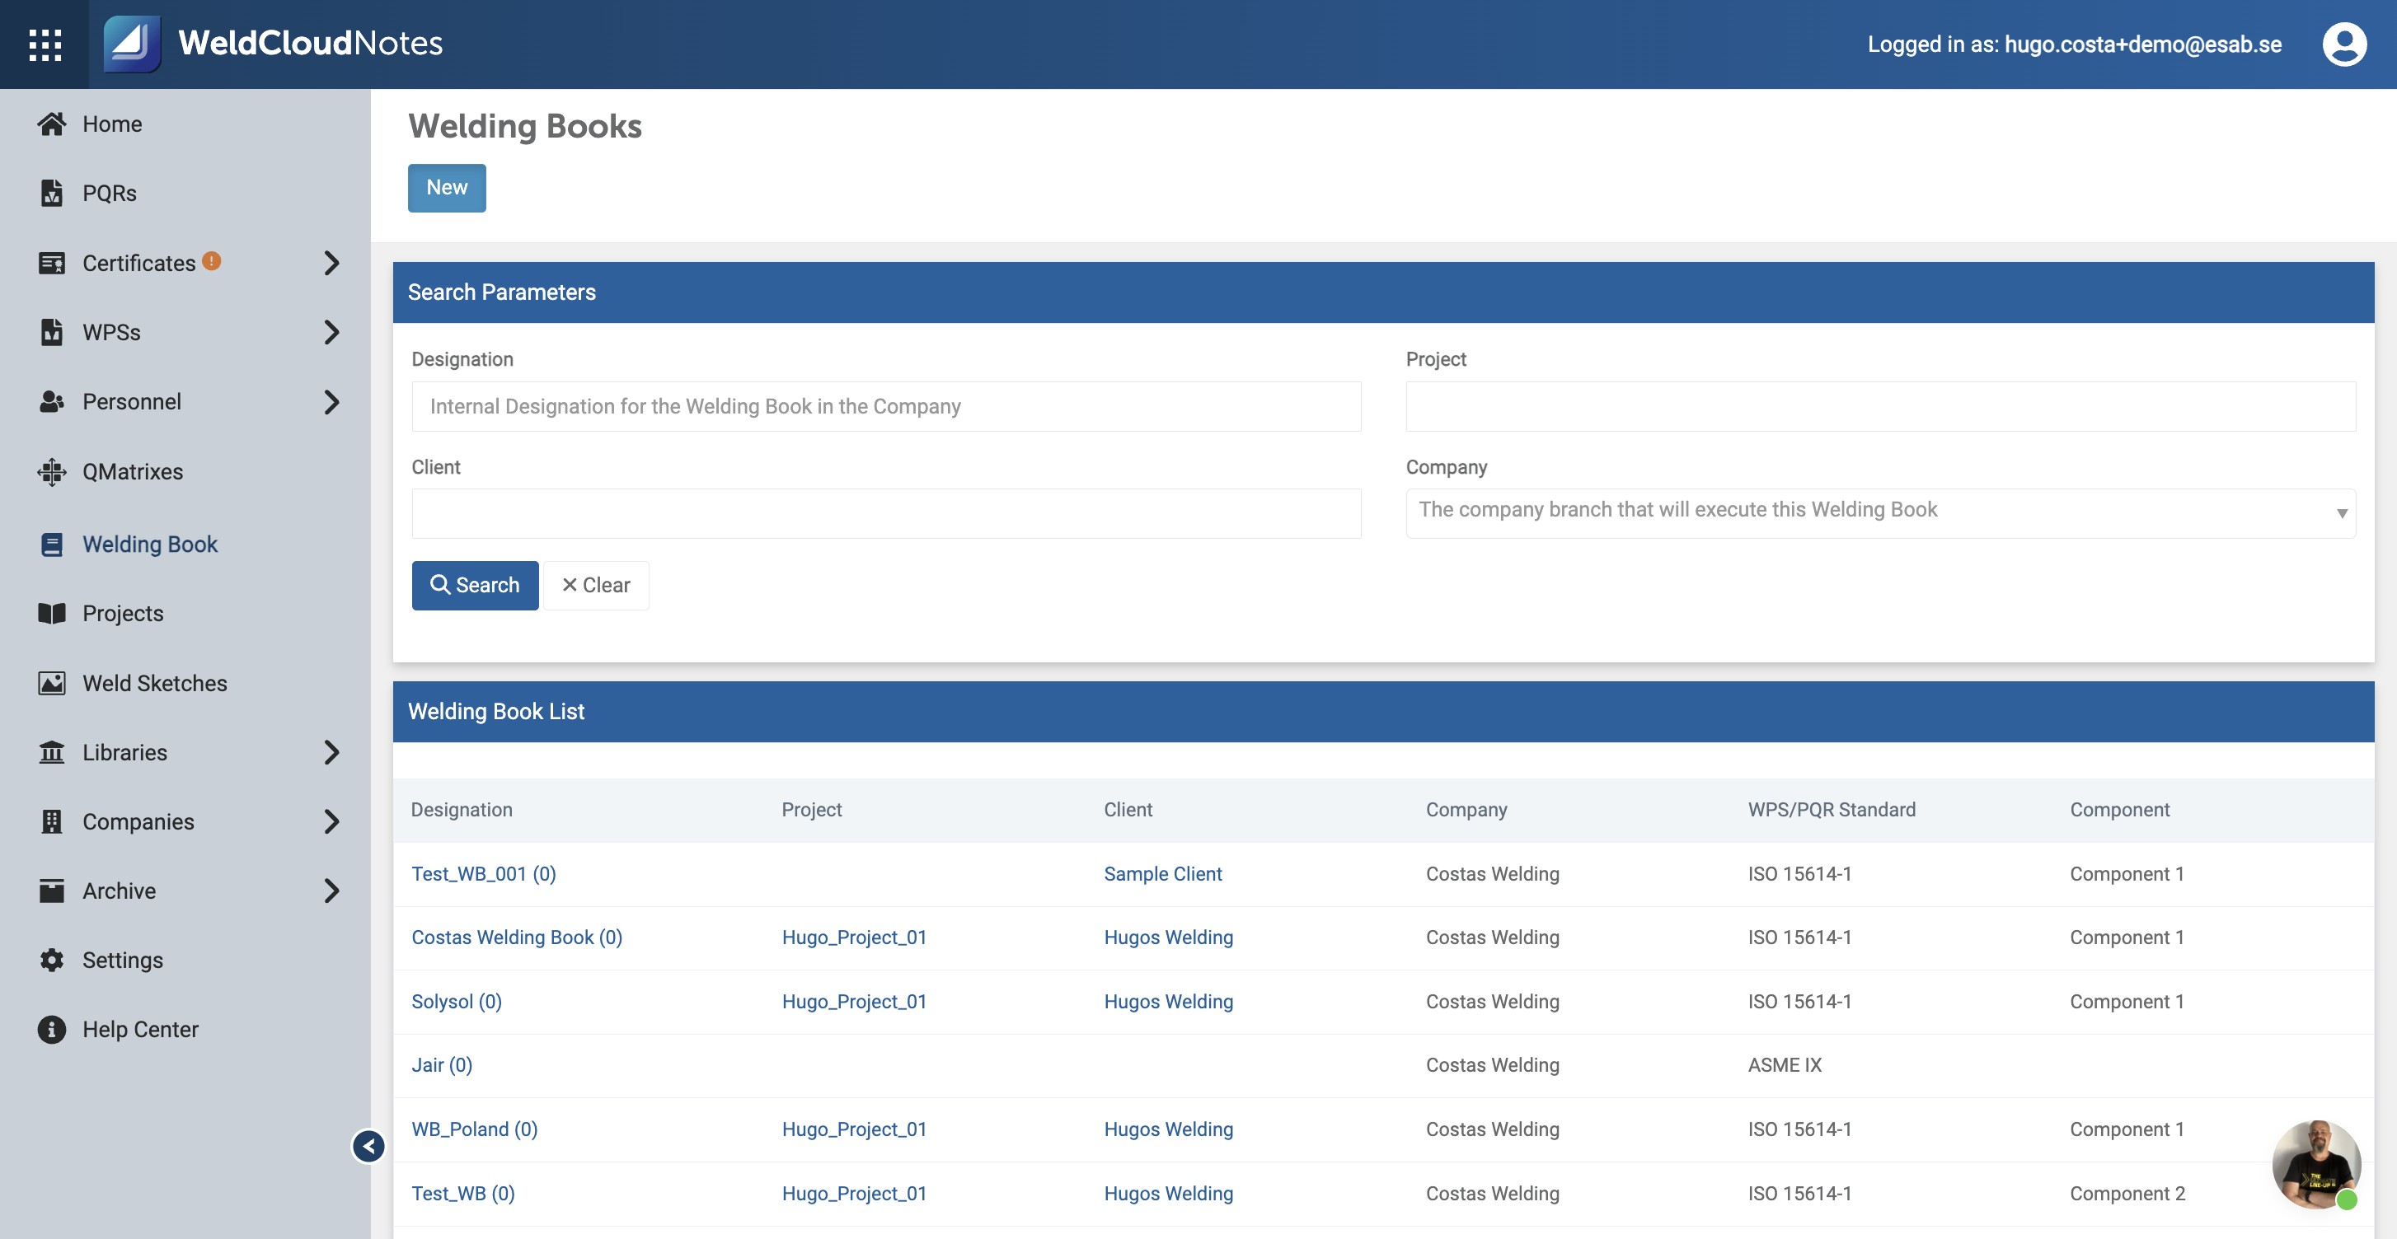Click the Help Center info icon

point(52,1029)
